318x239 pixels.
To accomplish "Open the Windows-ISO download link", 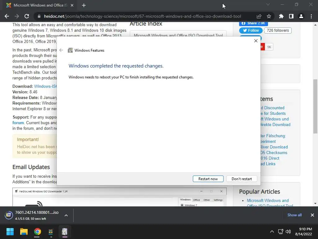I will pyautogui.click(x=45, y=87).
